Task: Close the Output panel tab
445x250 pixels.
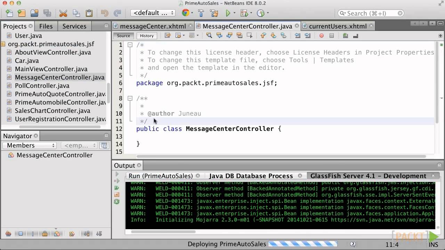Action: (x=139, y=166)
